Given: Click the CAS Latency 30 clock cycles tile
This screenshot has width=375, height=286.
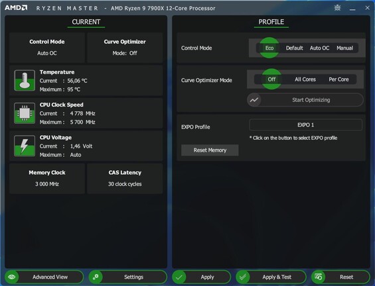Looking at the screenshot, I should (x=125, y=179).
